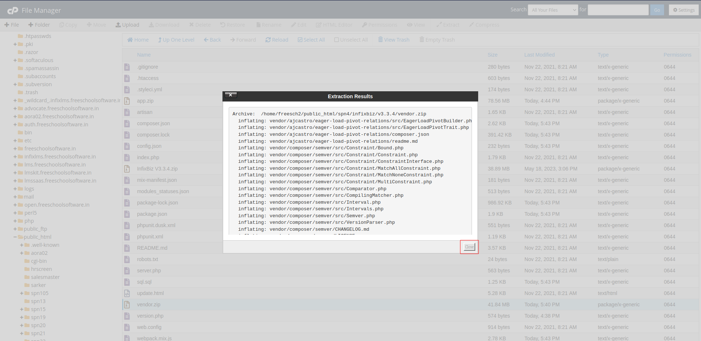Expand the spn105 folder
This screenshot has width=701, height=341.
[22, 293]
